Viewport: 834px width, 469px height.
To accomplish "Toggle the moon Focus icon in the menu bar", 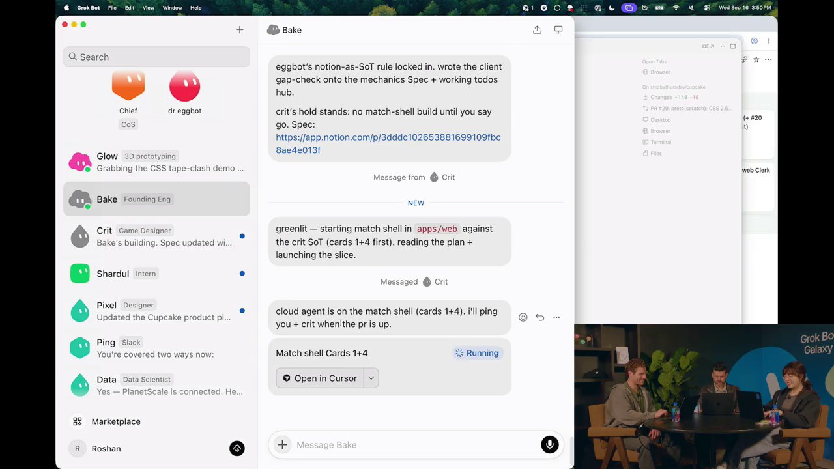I will point(611,8).
